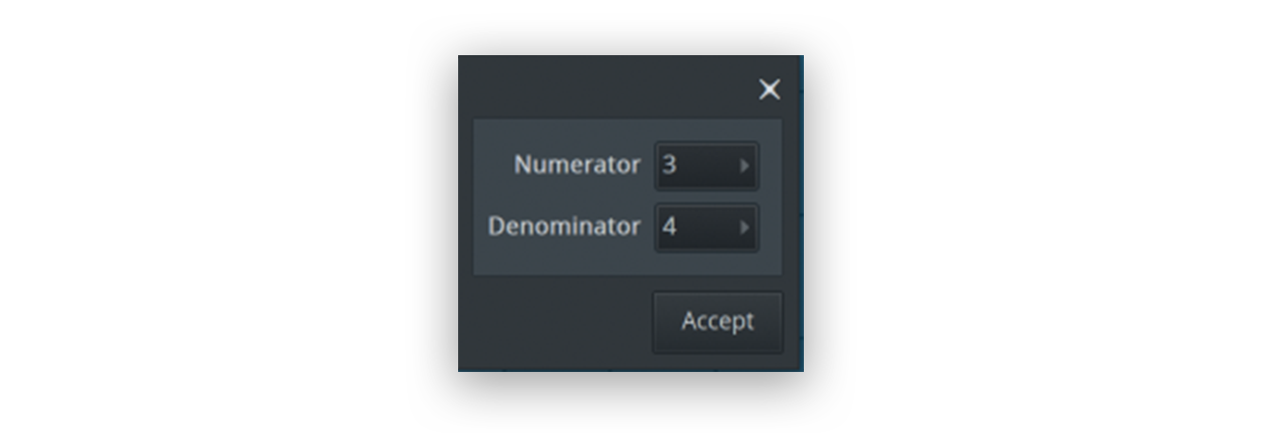1261x433 pixels.
Task: Open the Numerator dropdown arrow
Action: click(745, 165)
